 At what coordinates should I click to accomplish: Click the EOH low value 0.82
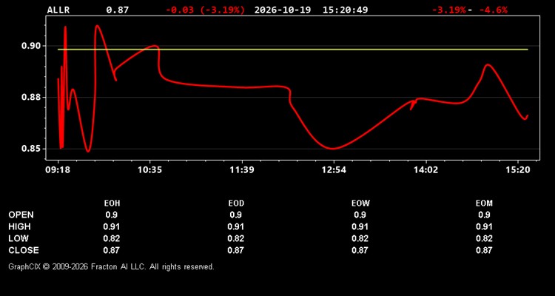point(112,238)
